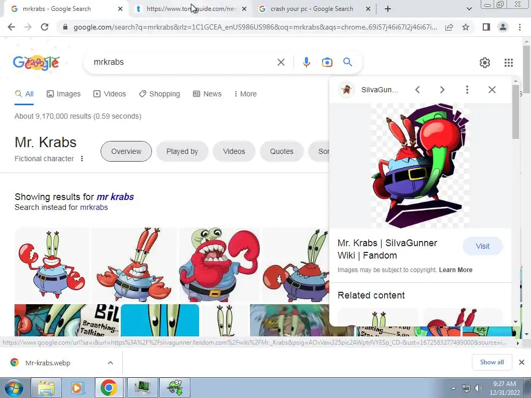Viewport: 531px width, 398px height.
Task: Clear the mrkrabs search query
Action: coord(281,62)
